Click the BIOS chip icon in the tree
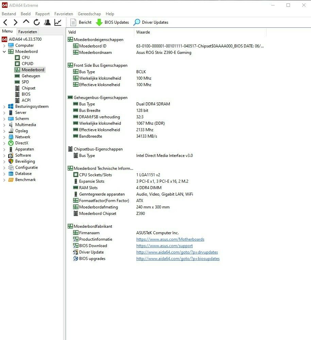Image resolution: width=311 pixels, height=340 pixels. pyautogui.click(x=17, y=94)
